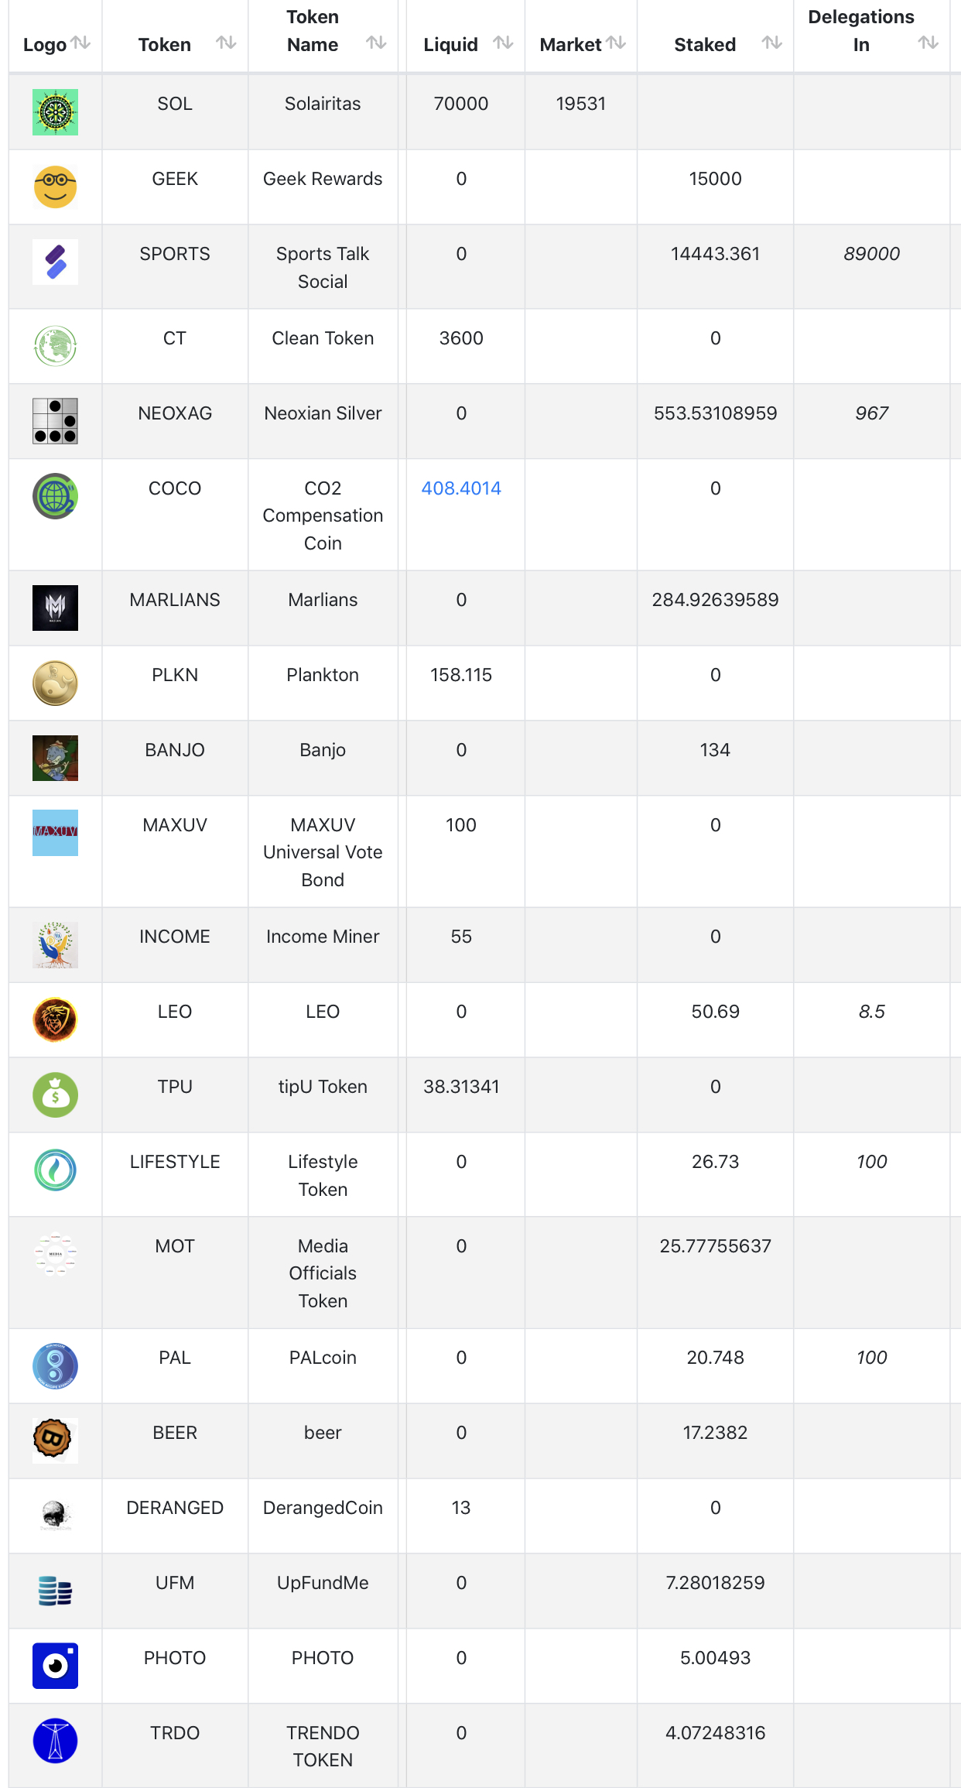This screenshot has width=961, height=1788.
Task: Click the LEO lion logo
Action: pyautogui.click(x=55, y=1019)
